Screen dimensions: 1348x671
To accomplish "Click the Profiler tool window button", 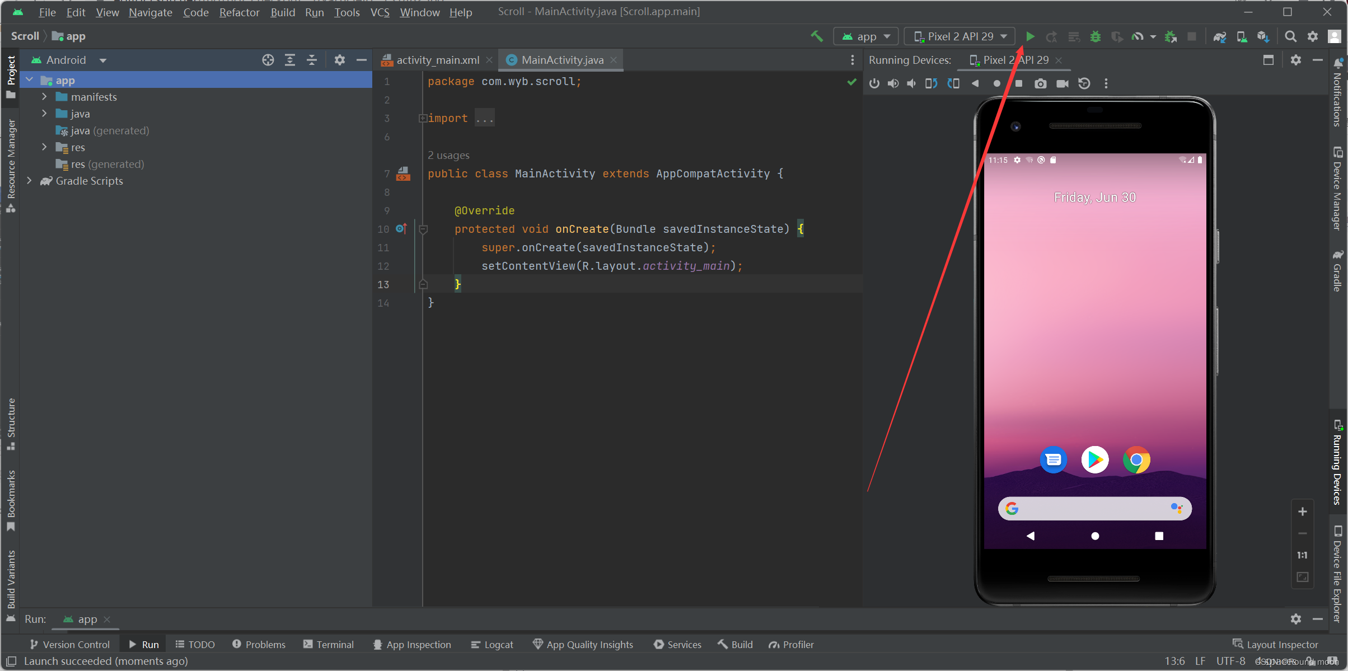I will 791,645.
